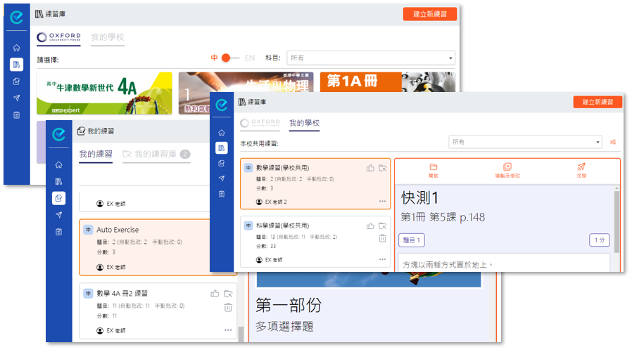The width and height of the screenshot is (632, 352).
Task: Toggle language switch between 中 and EN
Action: tap(227, 58)
